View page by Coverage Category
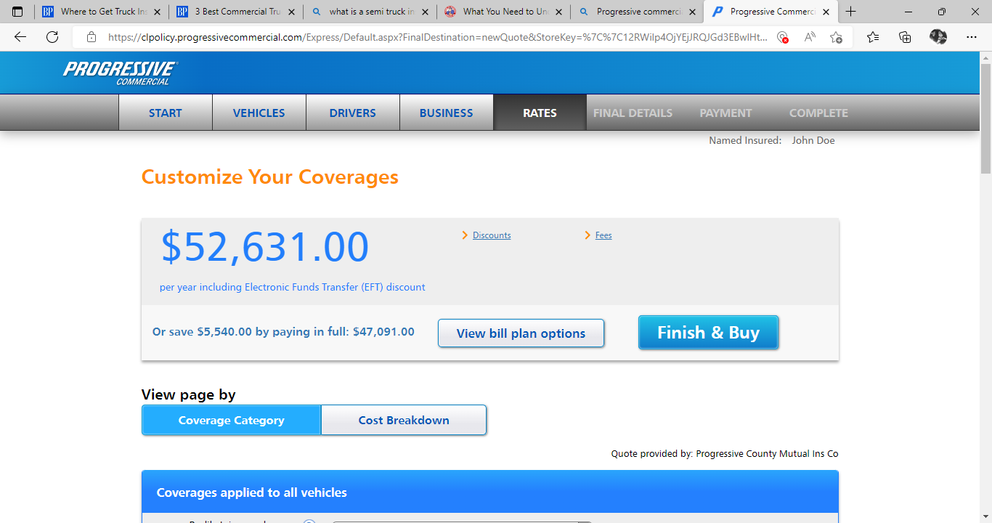992x523 pixels. pos(232,420)
